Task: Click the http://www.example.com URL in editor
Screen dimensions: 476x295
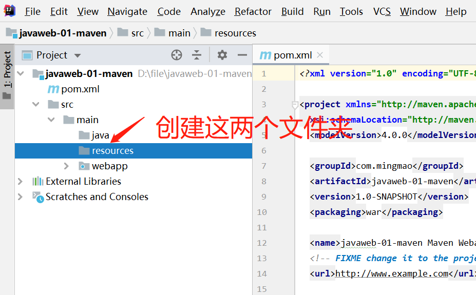Action: click(392, 273)
